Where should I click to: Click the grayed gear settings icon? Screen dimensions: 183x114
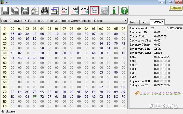point(104,10)
